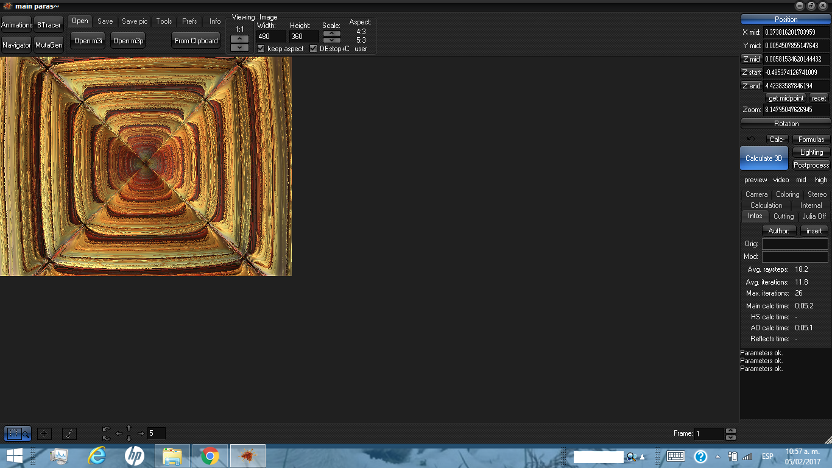Select the Coloring tab
This screenshot has width=832, height=468.
788,194
